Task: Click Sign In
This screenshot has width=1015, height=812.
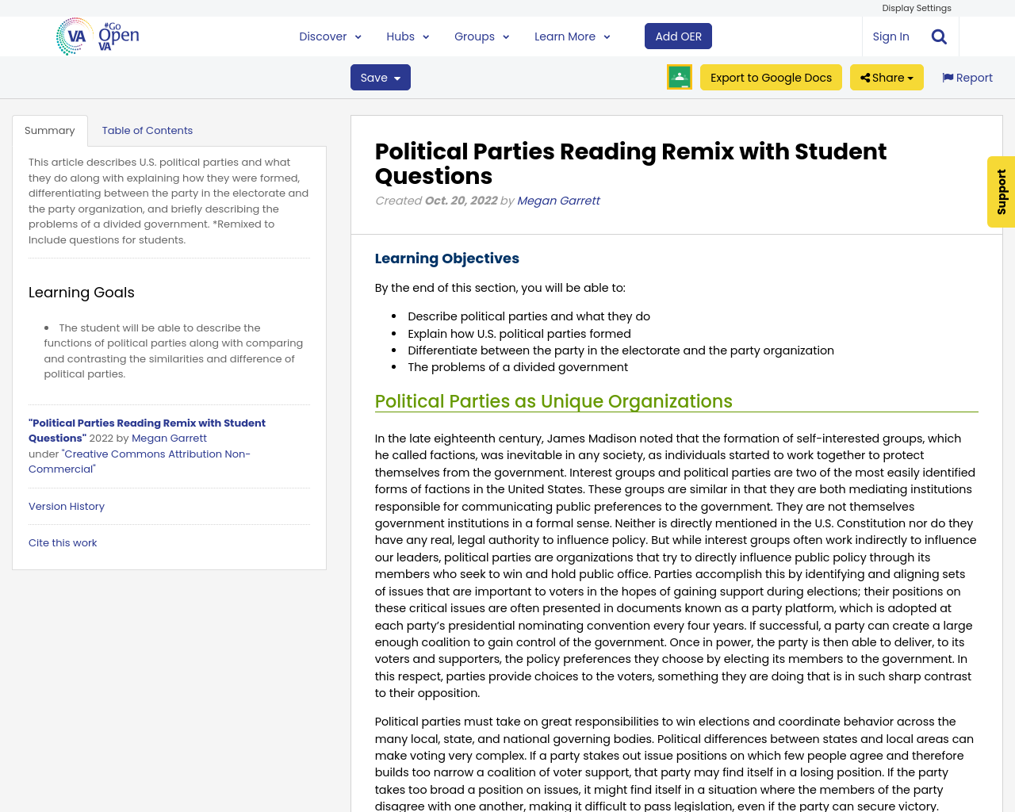Action: pos(891,35)
